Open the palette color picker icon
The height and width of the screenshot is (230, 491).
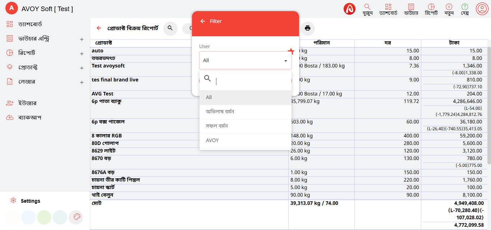coord(76,217)
